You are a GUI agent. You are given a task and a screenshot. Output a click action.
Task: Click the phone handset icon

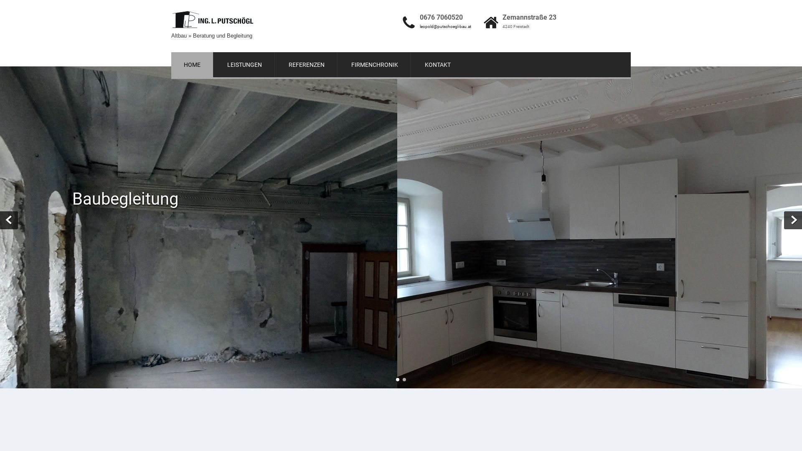pos(409,23)
